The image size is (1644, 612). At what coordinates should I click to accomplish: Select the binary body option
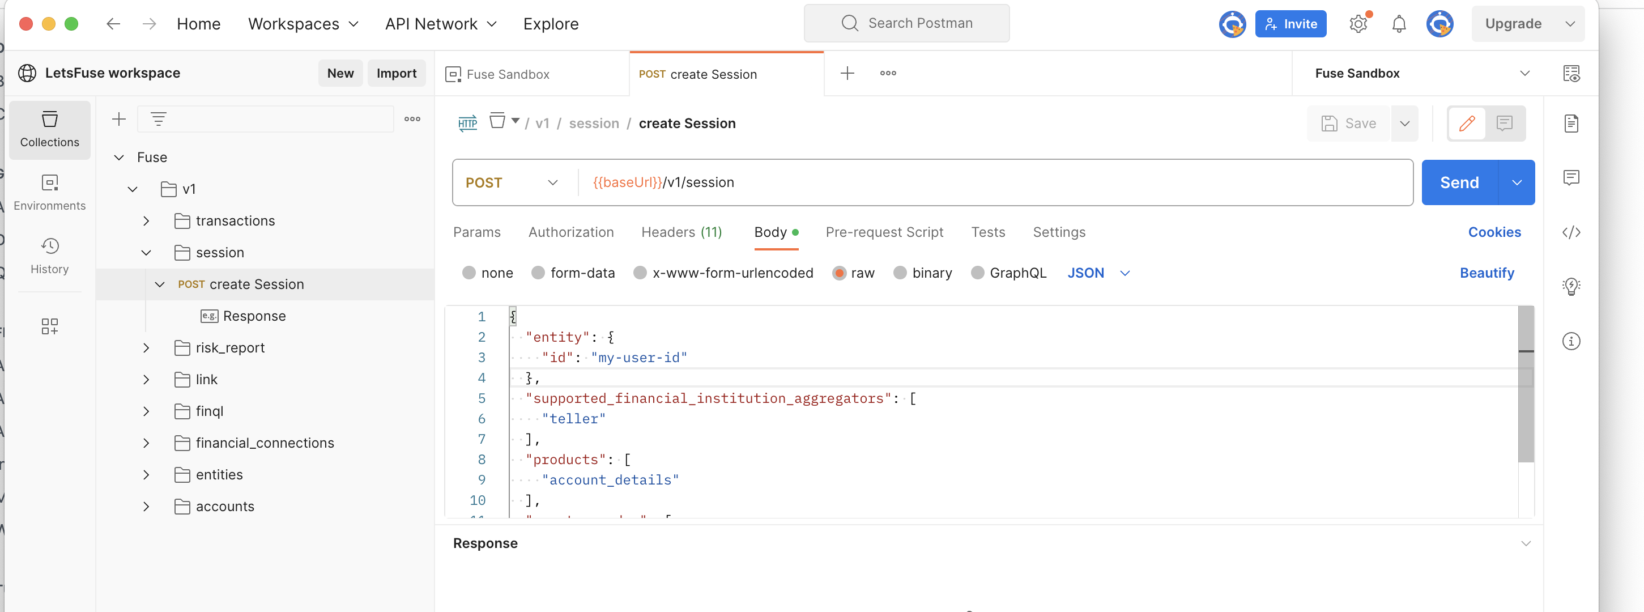tap(900, 273)
